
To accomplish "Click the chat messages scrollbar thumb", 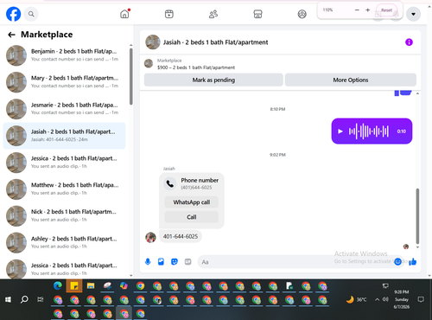I will pos(417,216).
